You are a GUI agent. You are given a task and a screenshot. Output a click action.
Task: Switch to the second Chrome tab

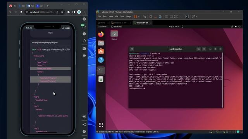coord(22,6)
